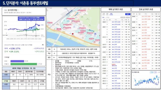The image size is (161, 90).
Task: Select the first 평형 tab in 매매 list
Action: click(x=103, y=14)
